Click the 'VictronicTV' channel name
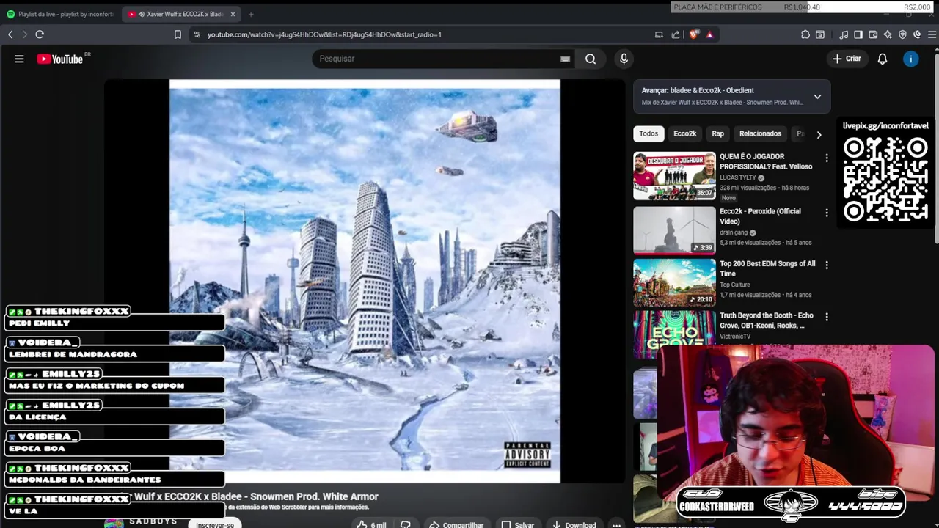This screenshot has width=939, height=528. coord(735,337)
